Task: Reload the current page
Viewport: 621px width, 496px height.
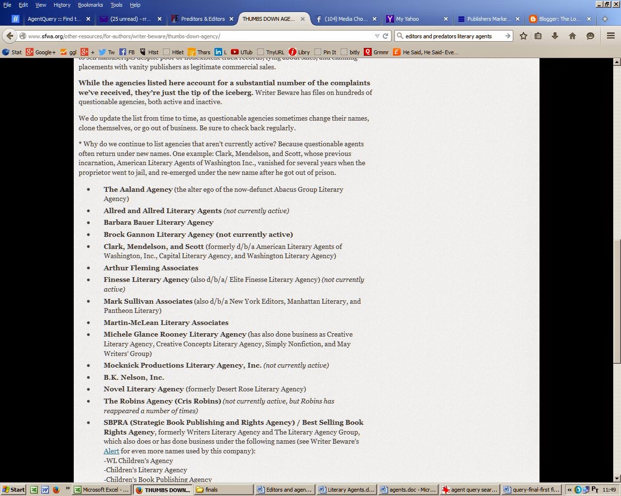Action: click(386, 36)
